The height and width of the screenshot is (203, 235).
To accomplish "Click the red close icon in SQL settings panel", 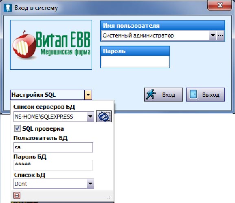I will pyautogui.click(x=17, y=195).
